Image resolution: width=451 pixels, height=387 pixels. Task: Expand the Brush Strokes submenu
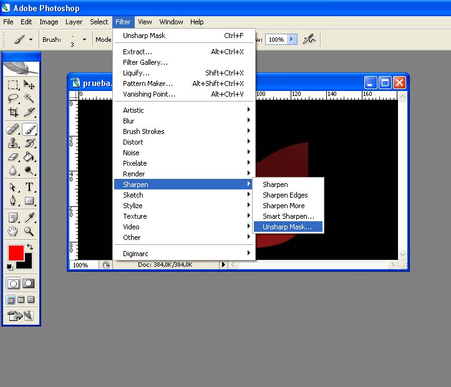click(183, 131)
